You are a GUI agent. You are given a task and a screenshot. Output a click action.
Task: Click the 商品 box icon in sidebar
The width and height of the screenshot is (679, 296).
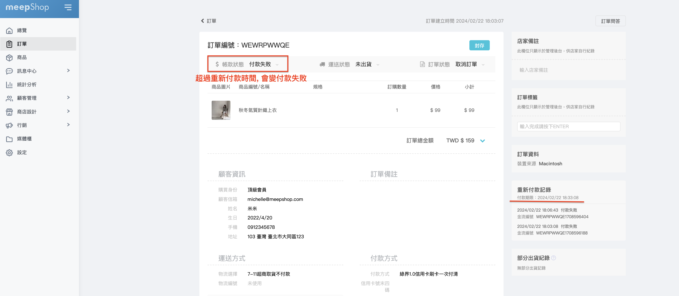(9, 58)
